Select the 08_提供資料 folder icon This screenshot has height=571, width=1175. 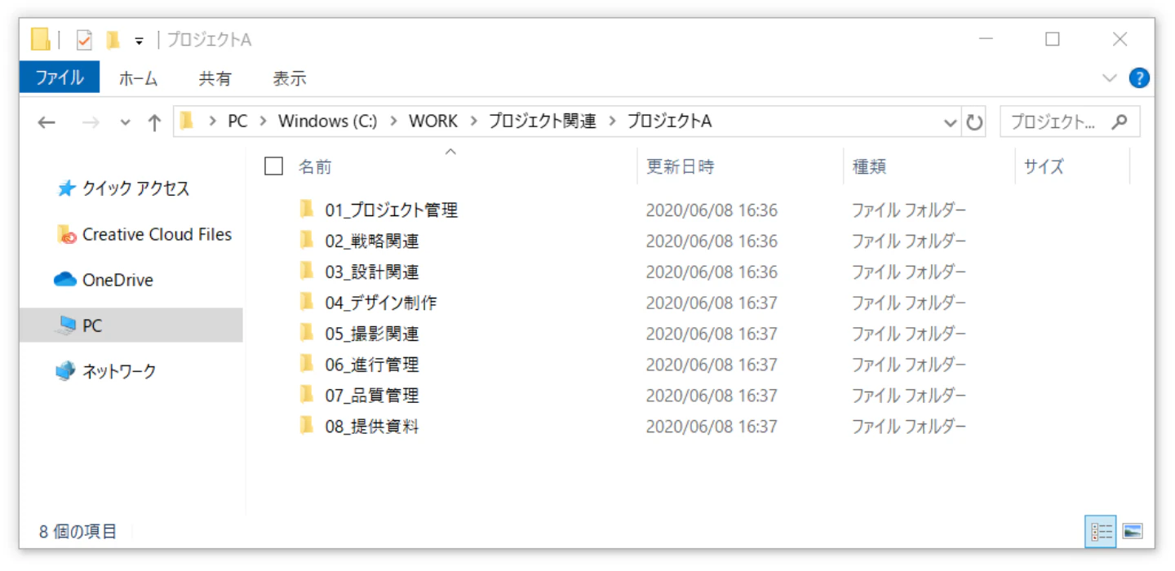coord(307,425)
